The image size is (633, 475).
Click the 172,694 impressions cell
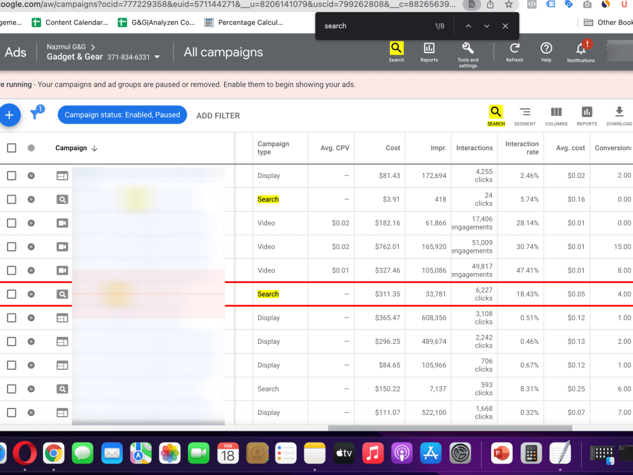(x=434, y=175)
